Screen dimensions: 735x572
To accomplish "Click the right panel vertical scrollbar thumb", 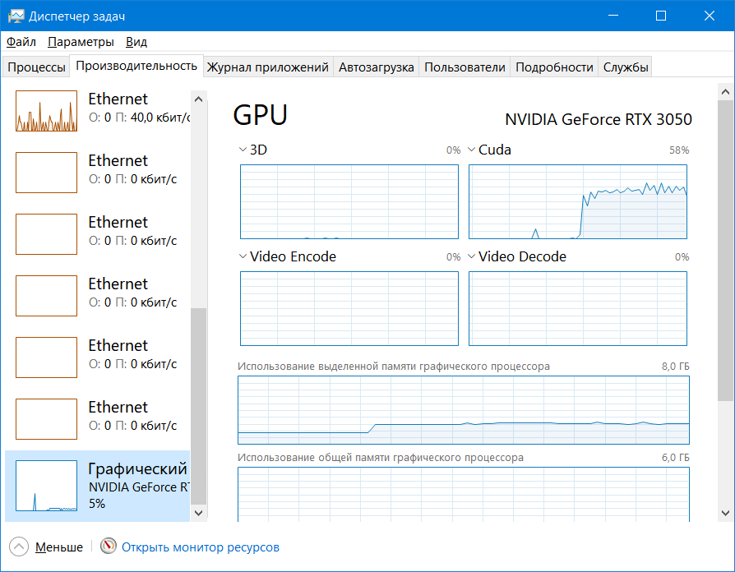I will pos(726,251).
